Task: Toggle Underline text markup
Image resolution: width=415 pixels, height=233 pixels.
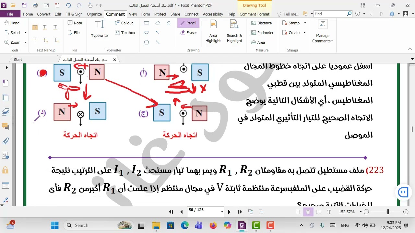Action: point(55,27)
